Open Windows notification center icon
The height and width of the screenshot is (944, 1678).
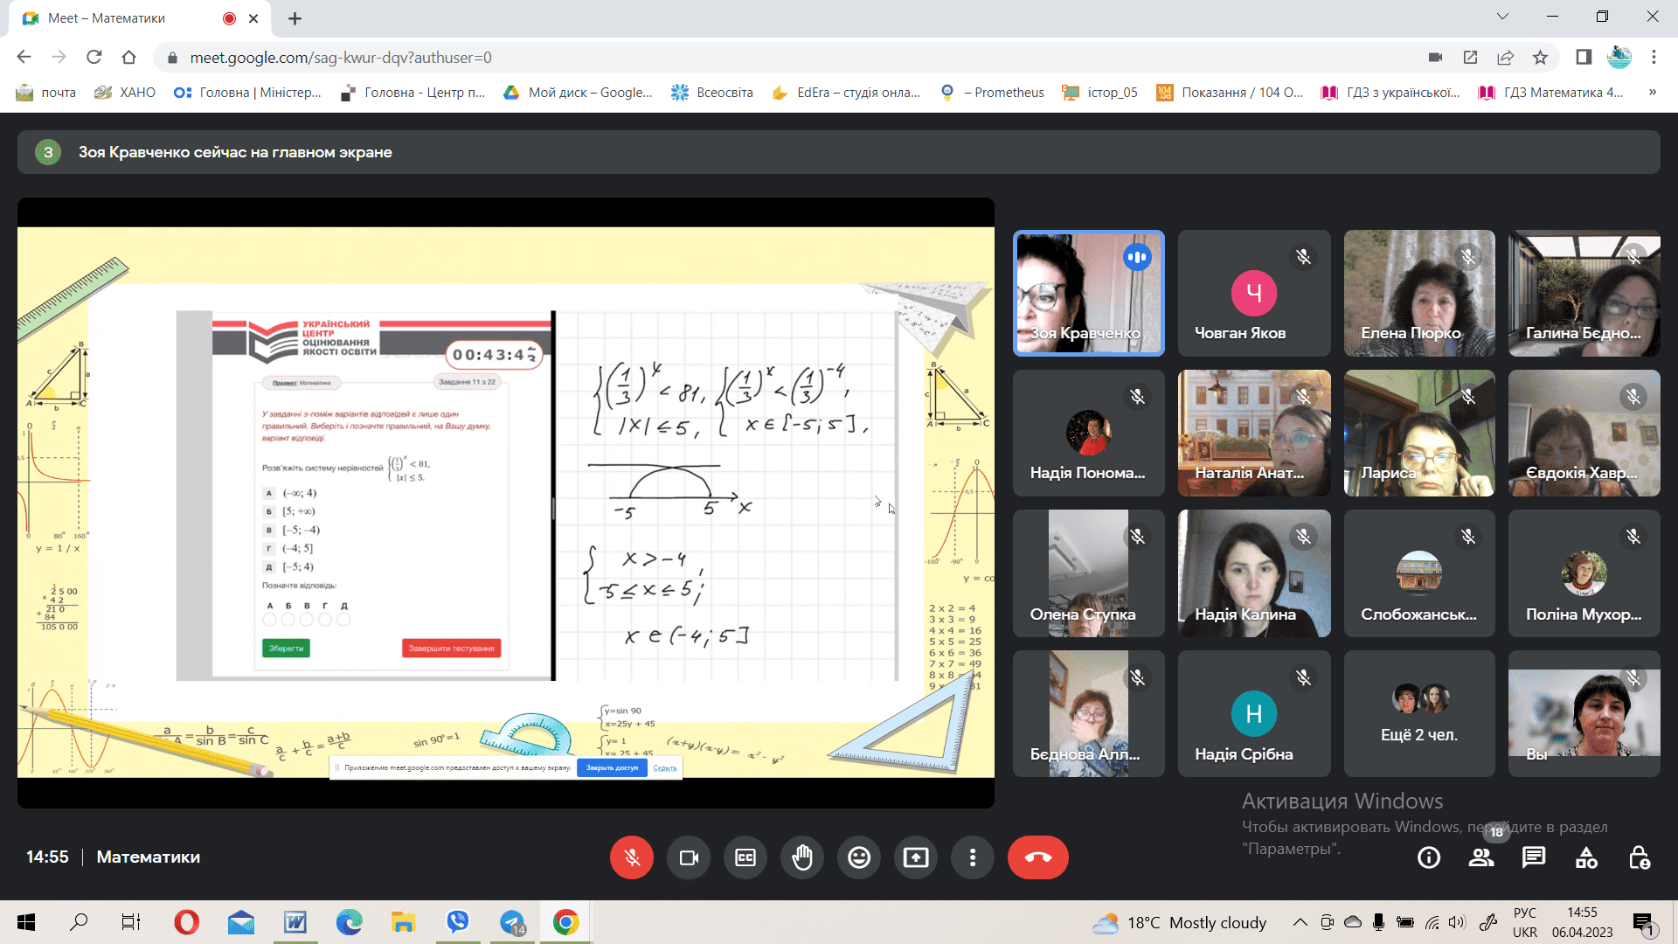tap(1643, 922)
